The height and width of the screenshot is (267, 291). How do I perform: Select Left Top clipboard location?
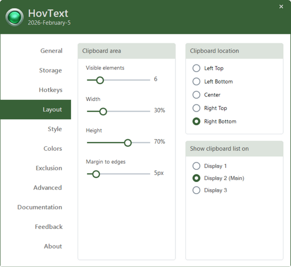pos(196,68)
